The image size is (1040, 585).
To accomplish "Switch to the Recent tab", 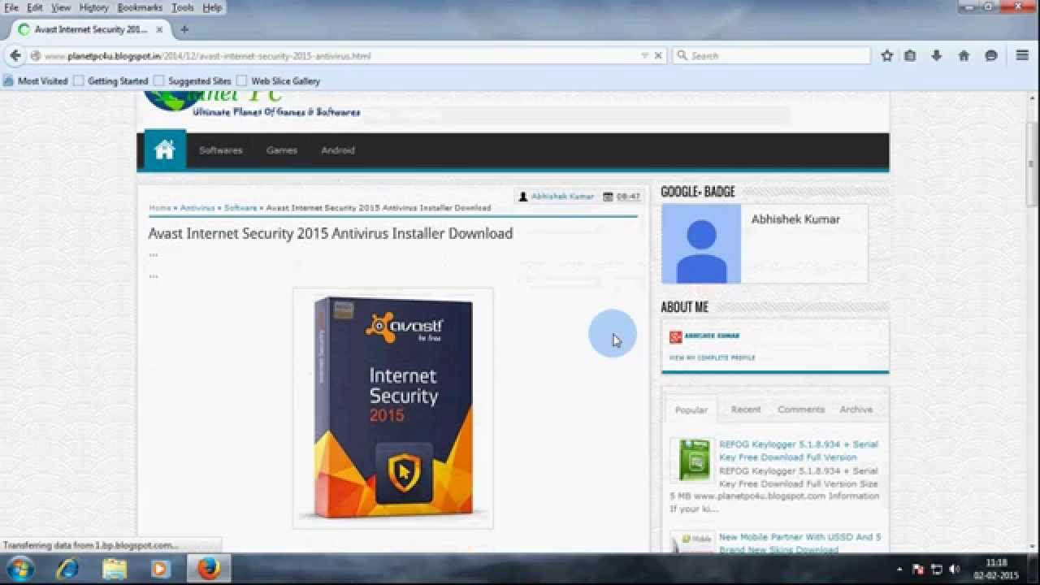I will click(x=746, y=409).
